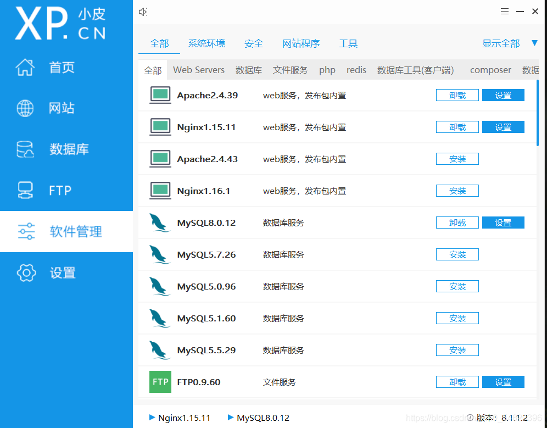Open 网站 in the sidebar
This screenshot has width=547, height=428.
pos(62,108)
